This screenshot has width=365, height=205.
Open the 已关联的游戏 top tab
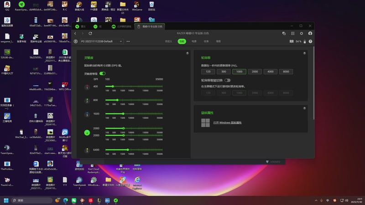121,26
